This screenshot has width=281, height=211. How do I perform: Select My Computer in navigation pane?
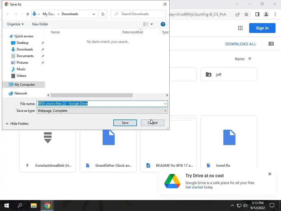click(25, 85)
